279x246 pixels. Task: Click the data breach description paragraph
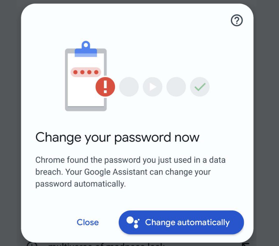[130, 172]
